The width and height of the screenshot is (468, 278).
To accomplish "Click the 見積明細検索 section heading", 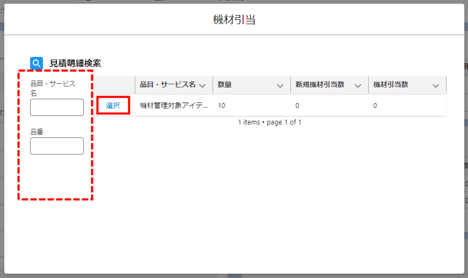I will [x=75, y=63].
